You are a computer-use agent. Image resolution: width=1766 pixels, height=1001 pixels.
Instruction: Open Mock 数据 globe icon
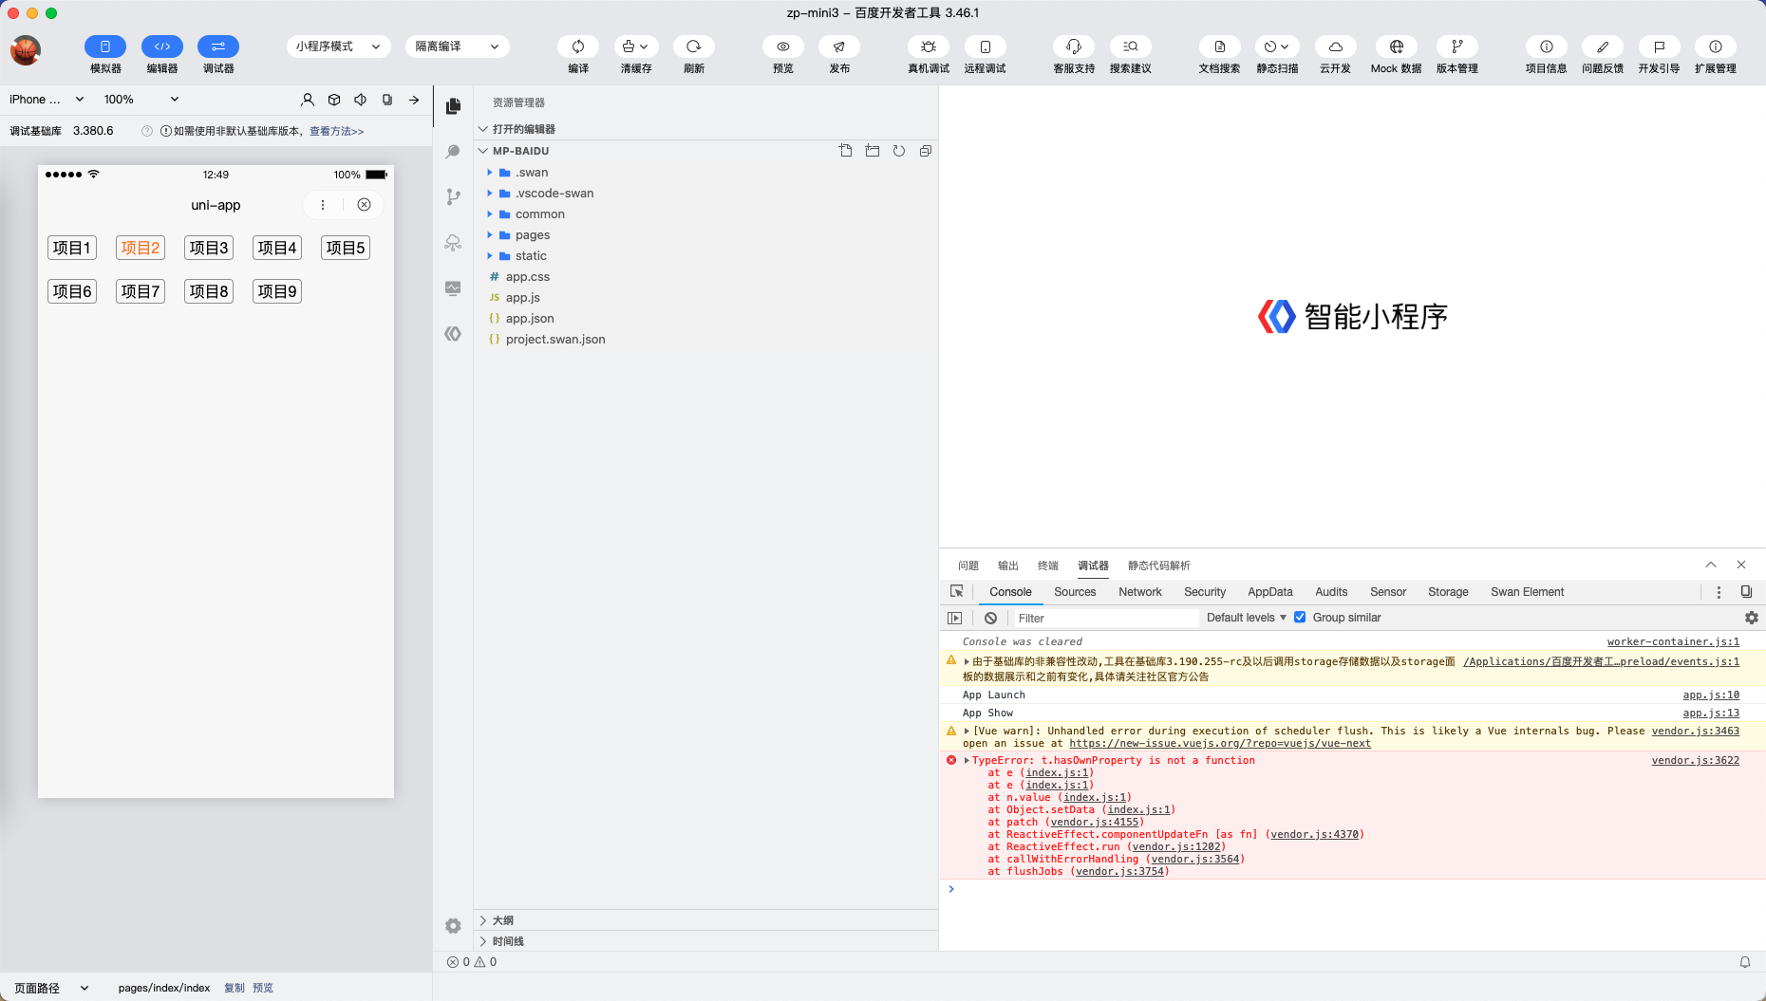pyautogui.click(x=1396, y=46)
